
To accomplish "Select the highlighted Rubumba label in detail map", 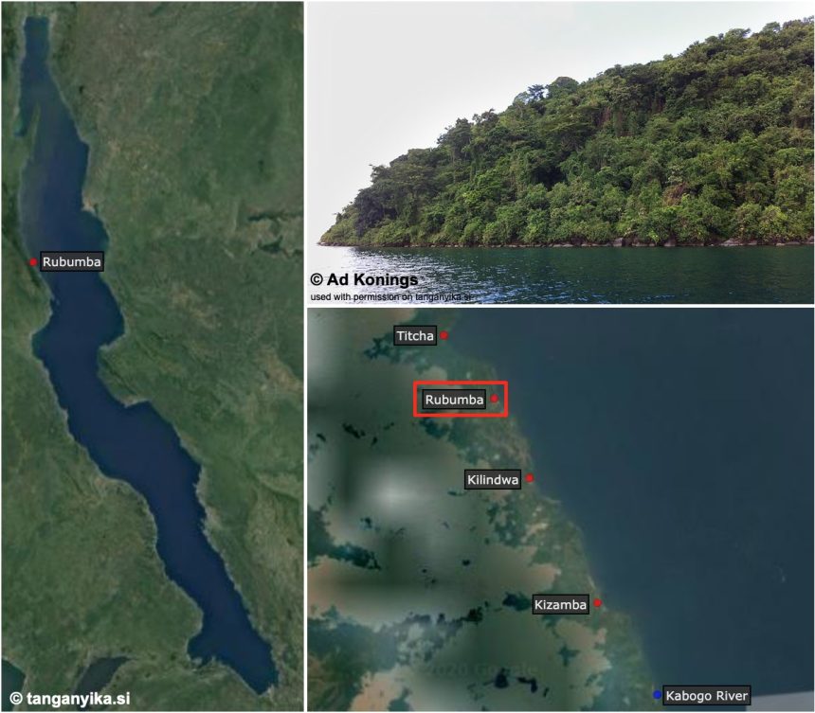I will pos(454,400).
